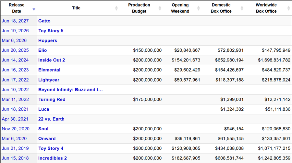Open the Toy Story 5 link

(51, 31)
